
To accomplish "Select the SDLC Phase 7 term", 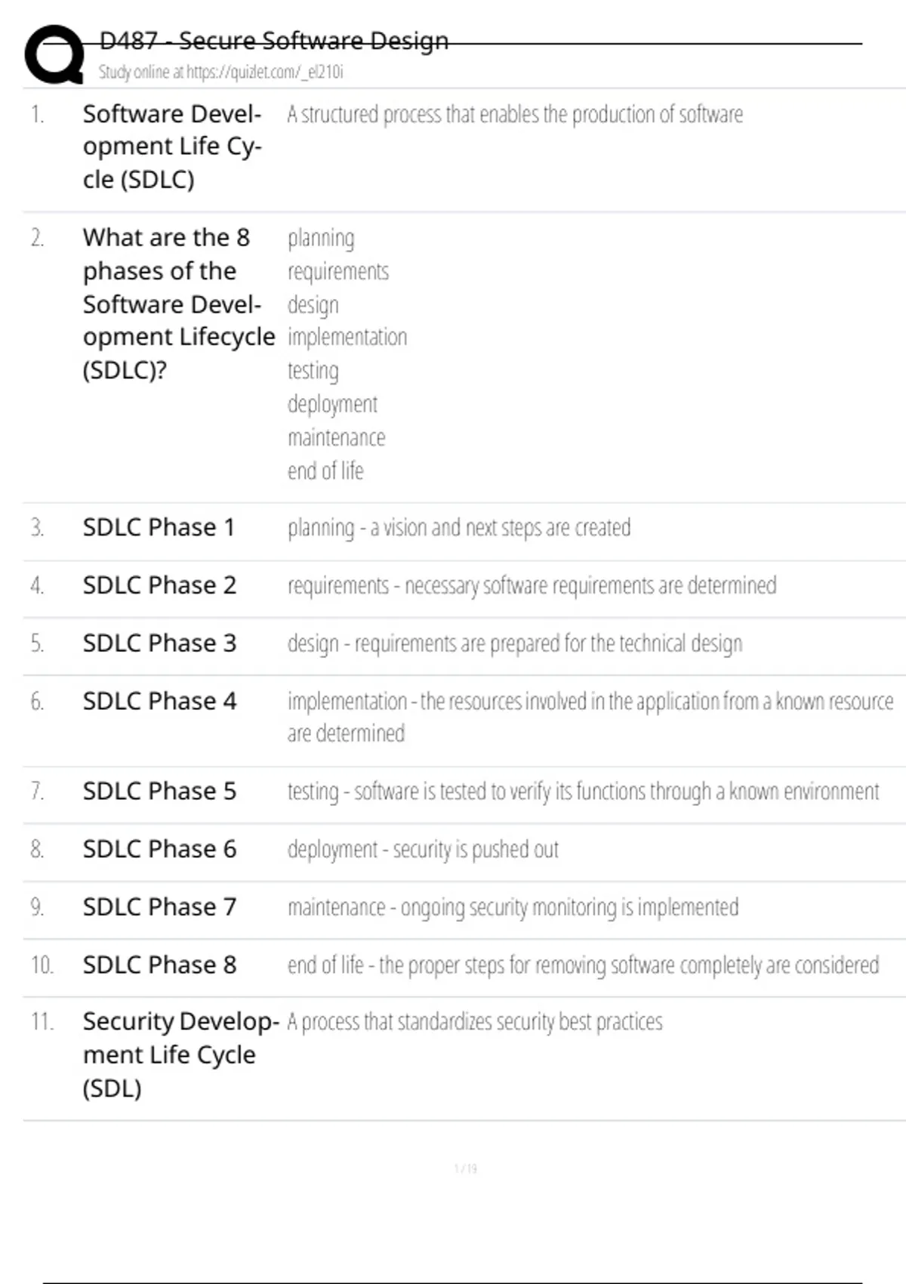I will coord(159,907).
